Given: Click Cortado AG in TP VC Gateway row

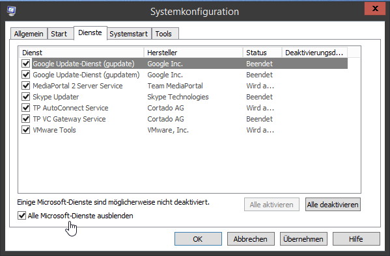Looking at the screenshot, I should point(165,119).
